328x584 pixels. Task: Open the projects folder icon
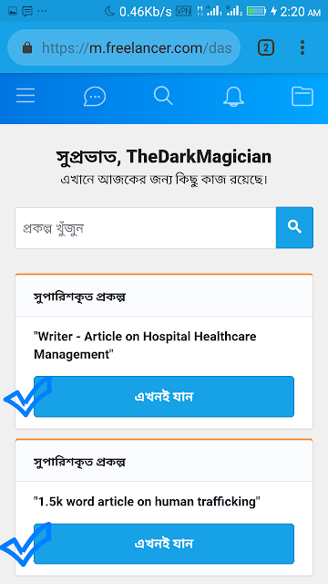click(x=302, y=97)
